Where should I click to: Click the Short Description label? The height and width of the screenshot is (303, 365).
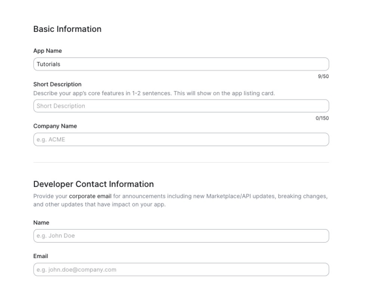[x=57, y=84]
